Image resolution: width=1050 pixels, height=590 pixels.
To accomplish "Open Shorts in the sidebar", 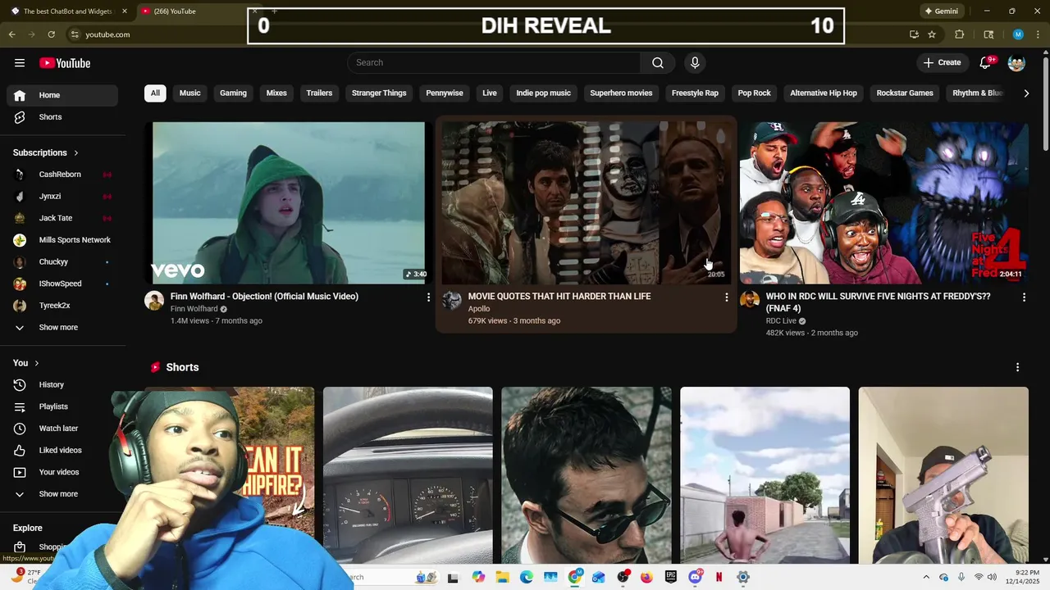I will [62, 117].
